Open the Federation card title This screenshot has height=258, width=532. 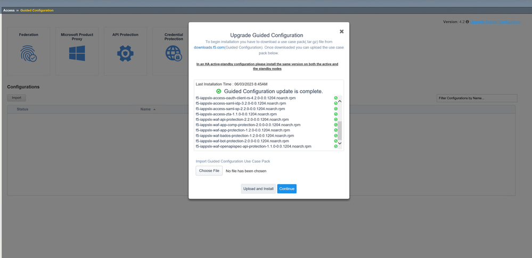coord(29,35)
